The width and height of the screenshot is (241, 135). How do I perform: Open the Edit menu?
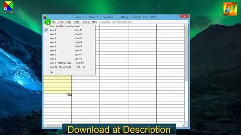tap(53, 22)
